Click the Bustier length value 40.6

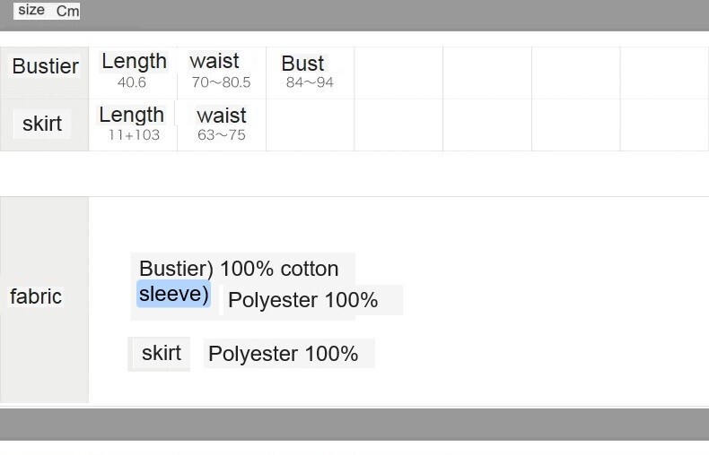click(132, 82)
